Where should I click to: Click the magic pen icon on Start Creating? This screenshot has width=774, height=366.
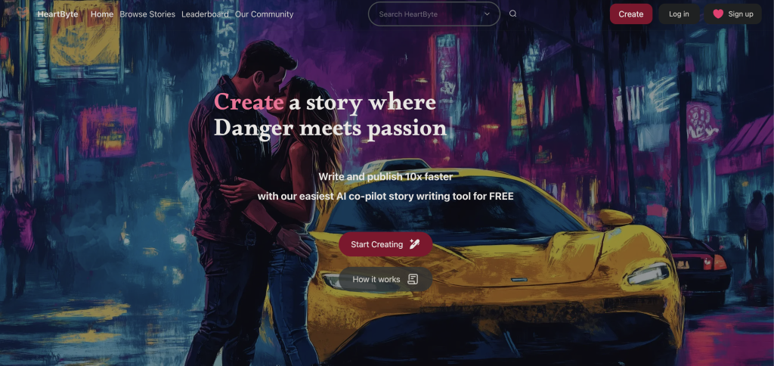point(415,244)
